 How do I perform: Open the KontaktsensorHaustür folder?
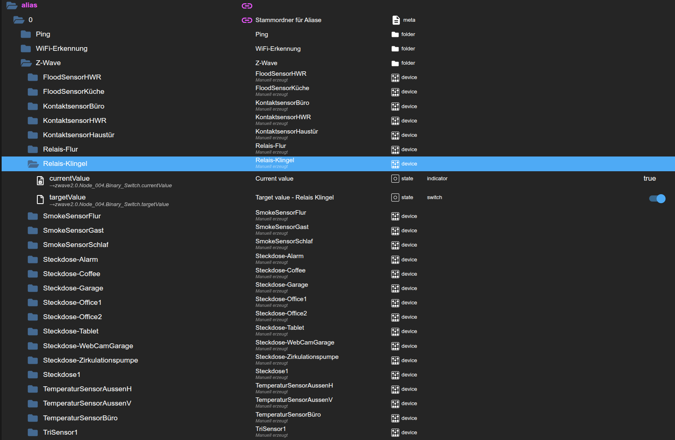click(33, 135)
